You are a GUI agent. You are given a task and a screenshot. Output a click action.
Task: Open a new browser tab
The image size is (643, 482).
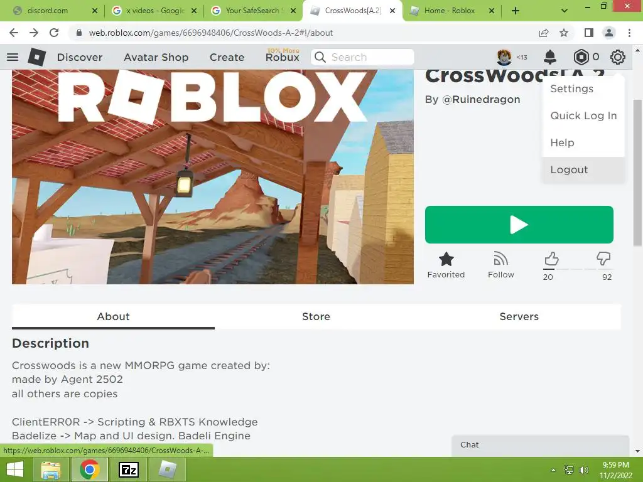pos(516,11)
